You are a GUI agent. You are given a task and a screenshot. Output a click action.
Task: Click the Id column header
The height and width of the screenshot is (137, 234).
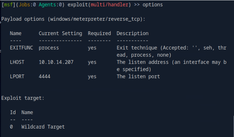point(13,112)
